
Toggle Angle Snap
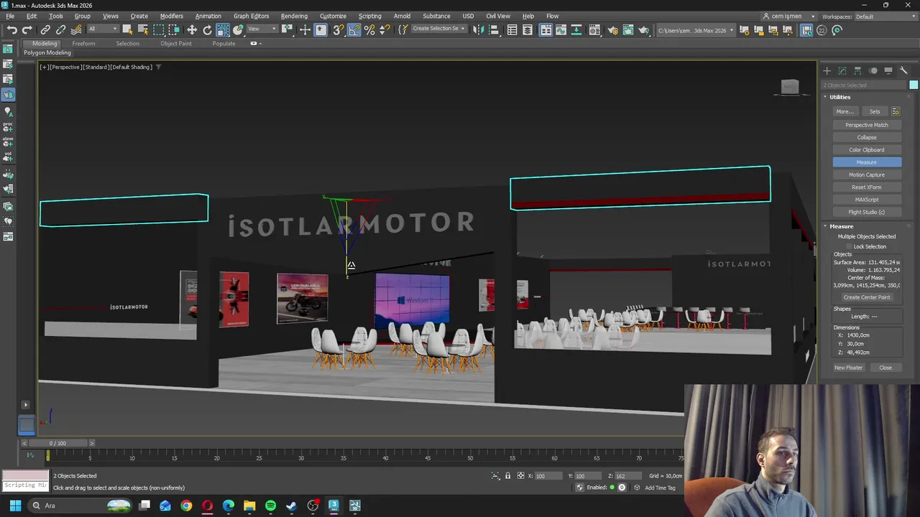(354, 30)
